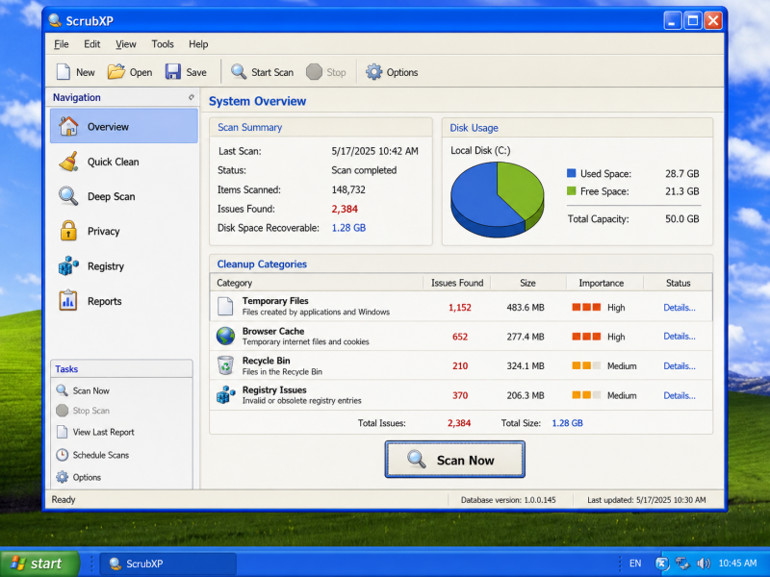Image resolution: width=770 pixels, height=577 pixels.
Task: Click View Last Report page icon
Action: [x=62, y=432]
